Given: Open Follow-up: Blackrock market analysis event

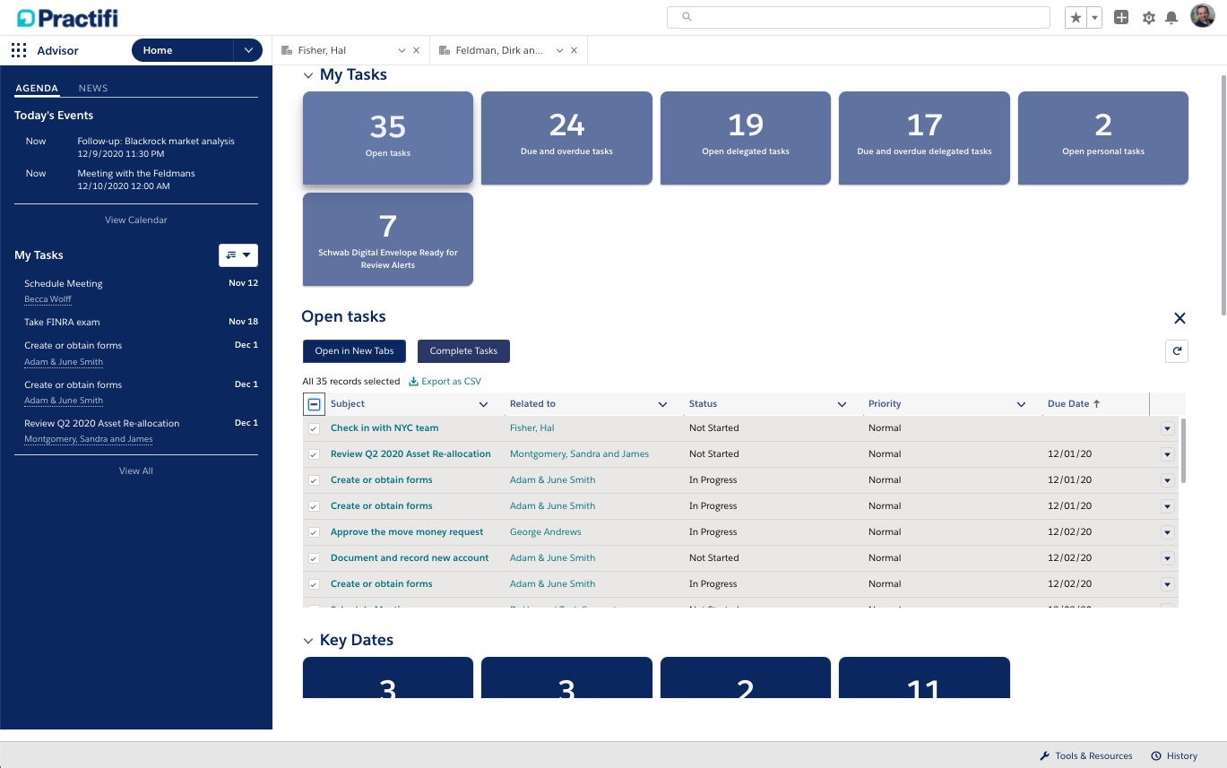Looking at the screenshot, I should point(156,141).
